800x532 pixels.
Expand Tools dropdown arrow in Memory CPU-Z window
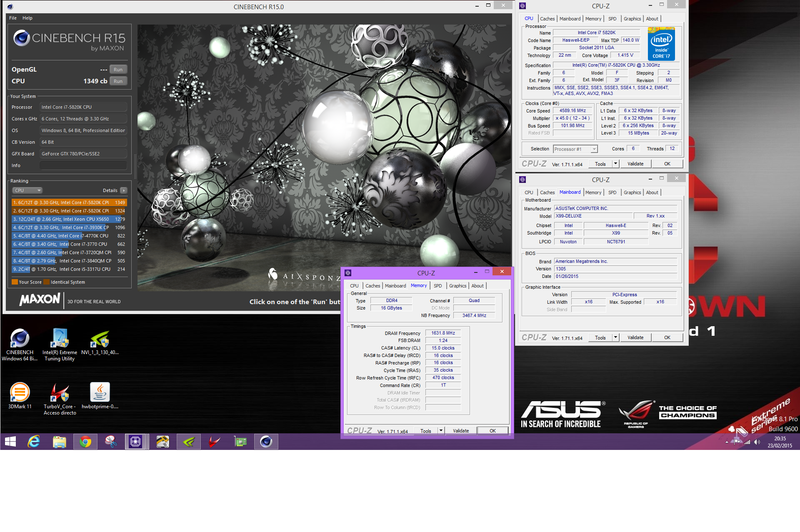tap(441, 431)
